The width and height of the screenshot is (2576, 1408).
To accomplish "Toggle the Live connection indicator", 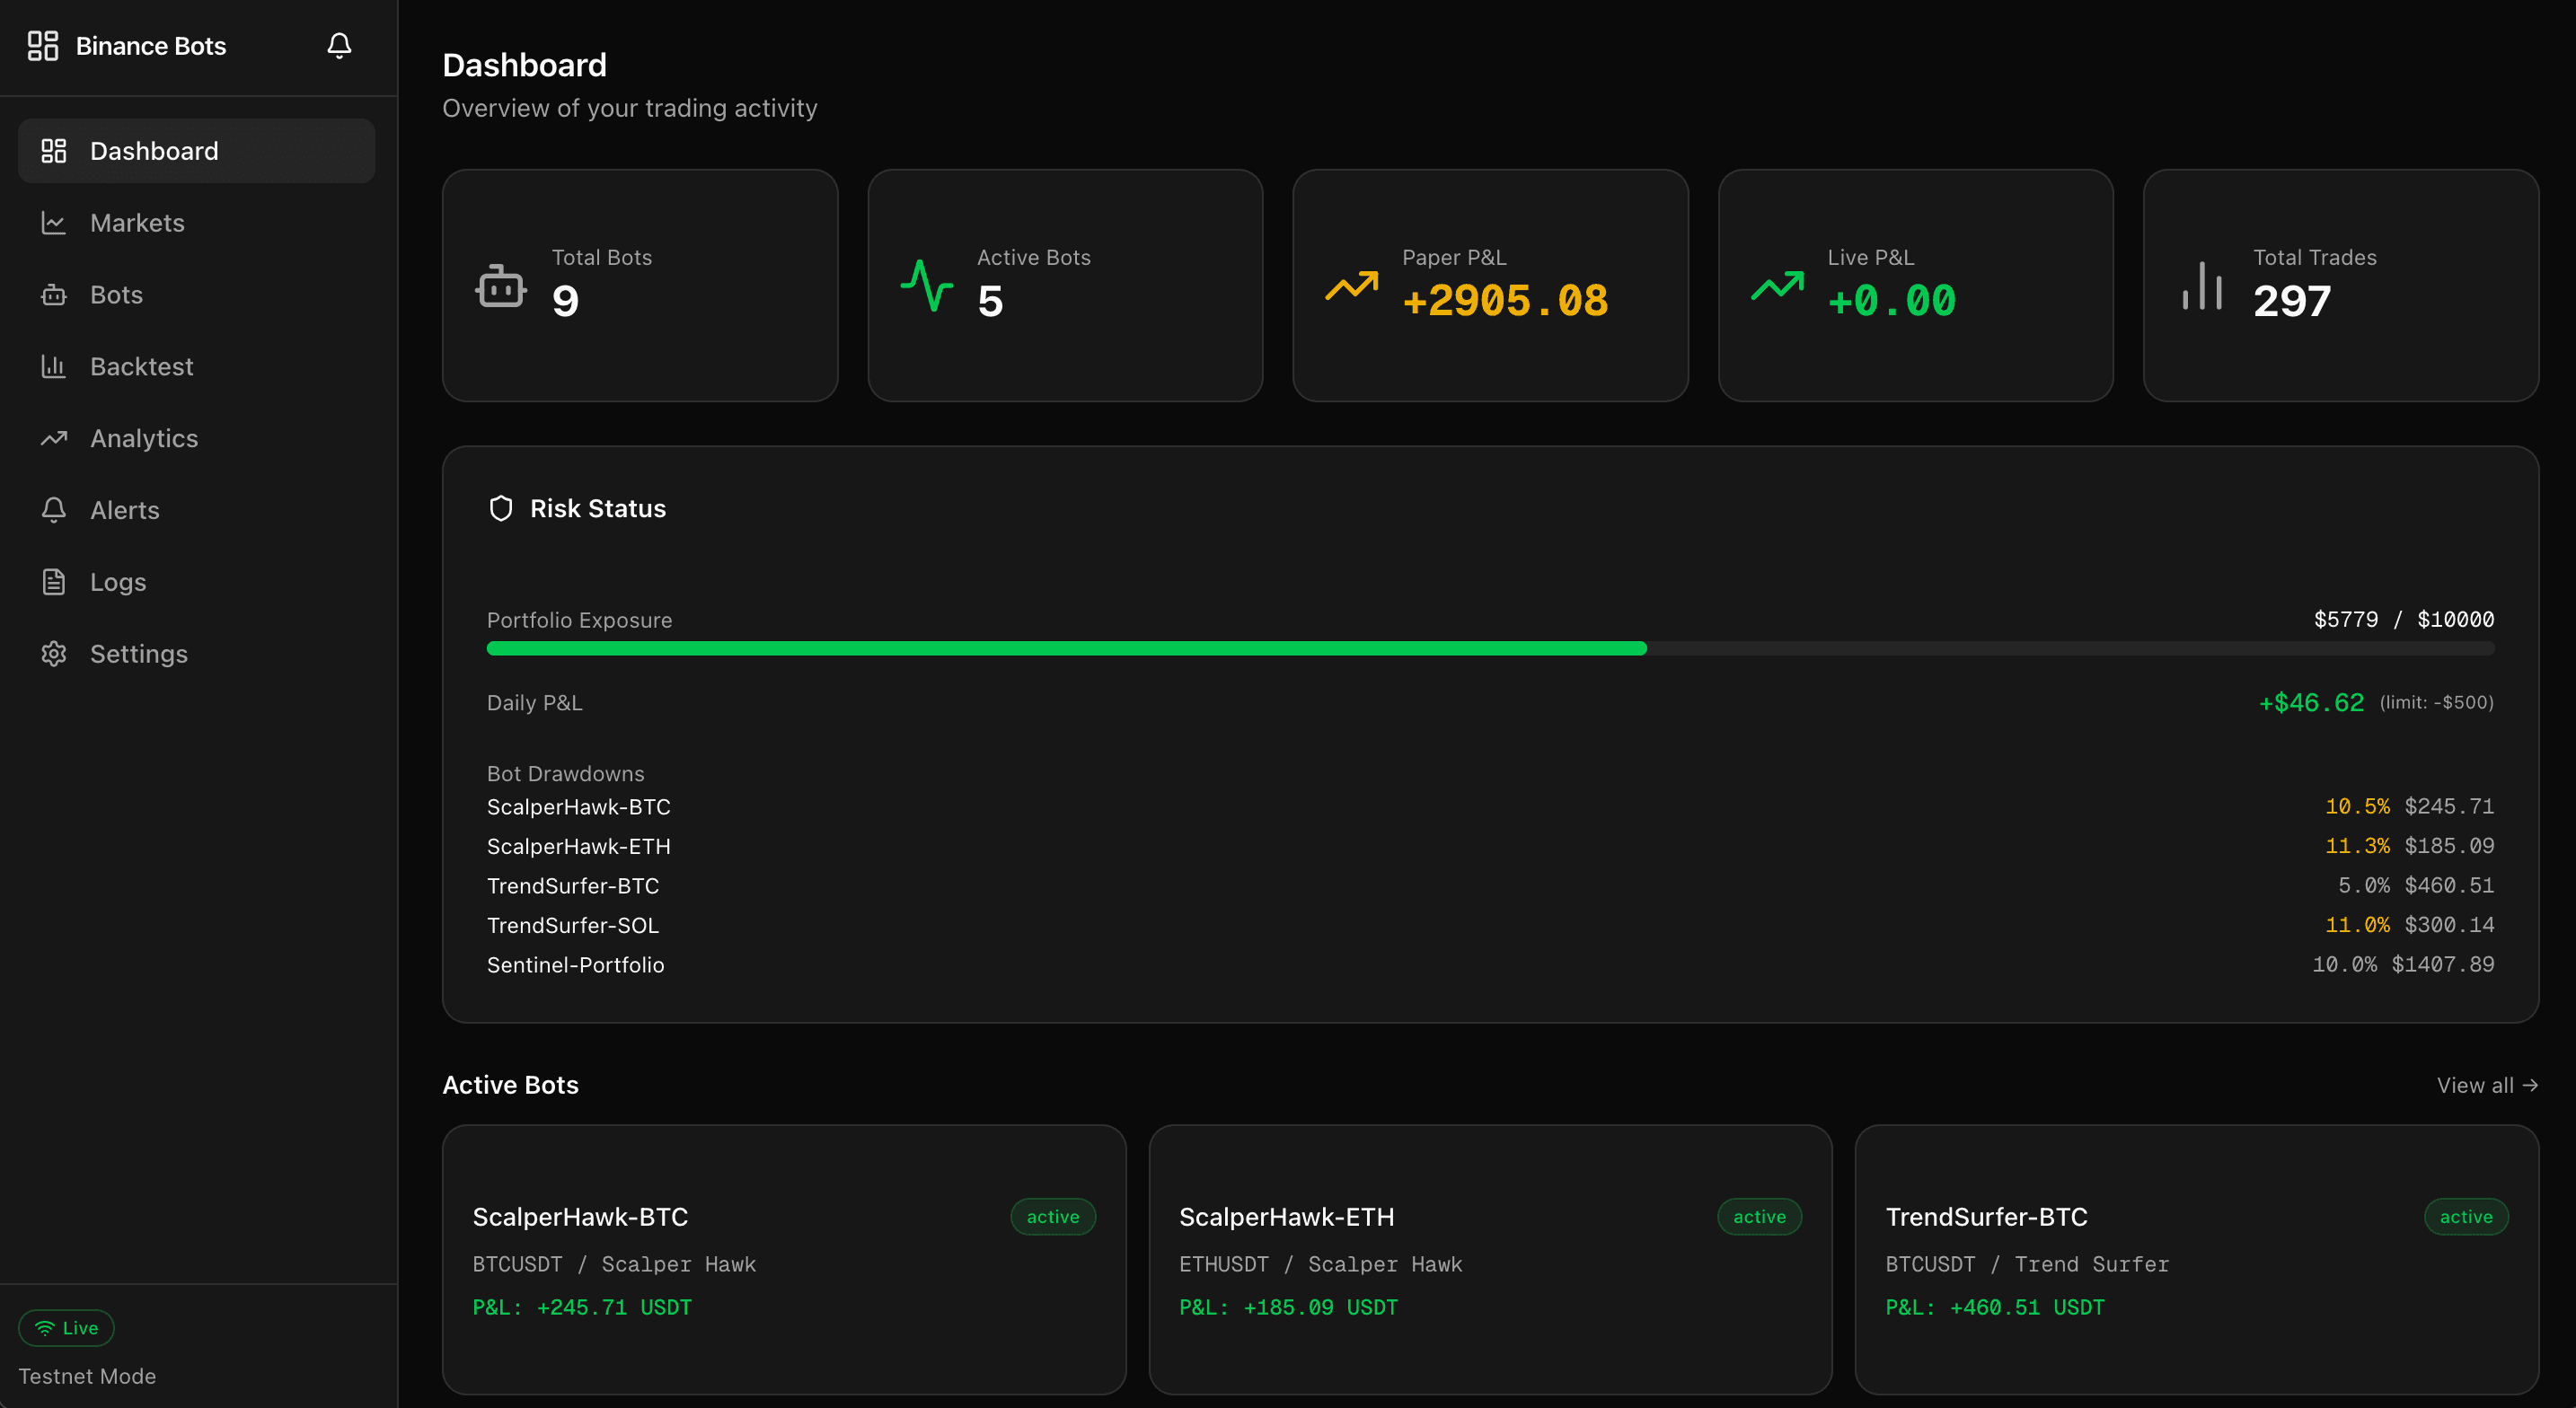I will (66, 1327).
